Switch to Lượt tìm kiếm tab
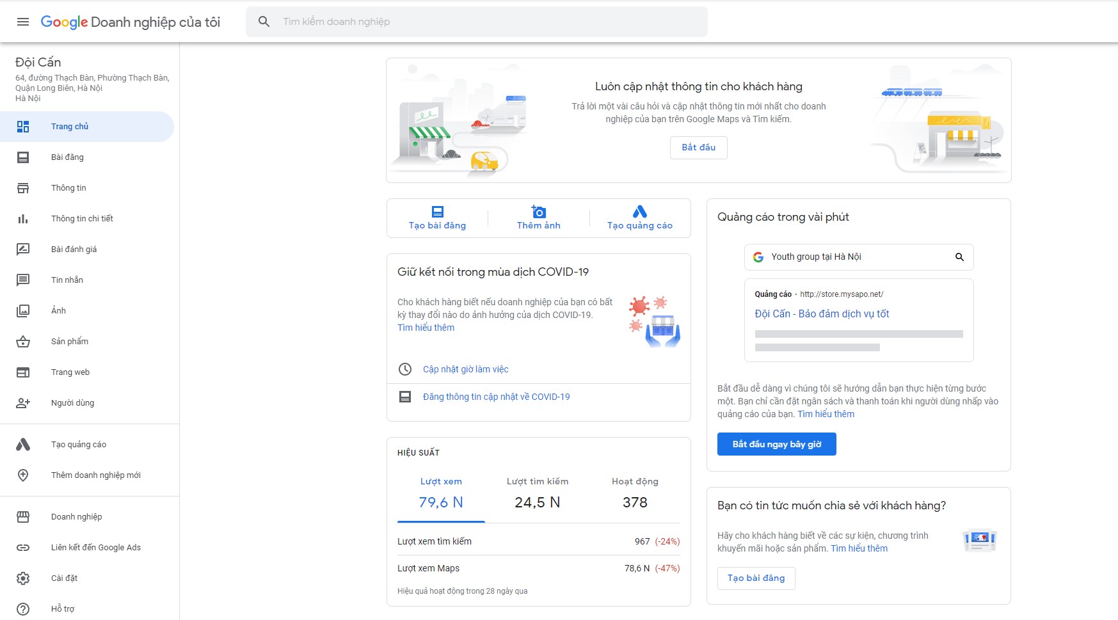Viewport: 1118px width, 620px height. pyautogui.click(x=538, y=493)
